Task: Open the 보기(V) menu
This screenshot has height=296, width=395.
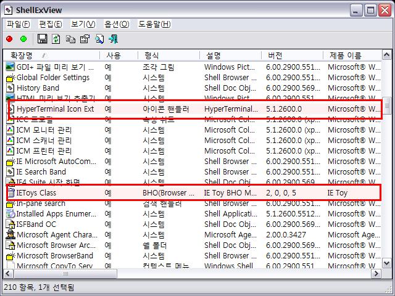Action: pyautogui.click(x=83, y=24)
